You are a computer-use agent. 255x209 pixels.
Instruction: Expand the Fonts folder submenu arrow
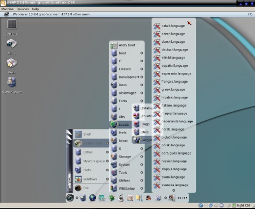[142, 101]
